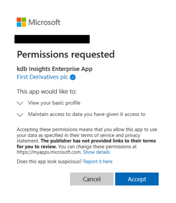
Task: Decline permissions with the Cancel button
Action: pos(92,179)
